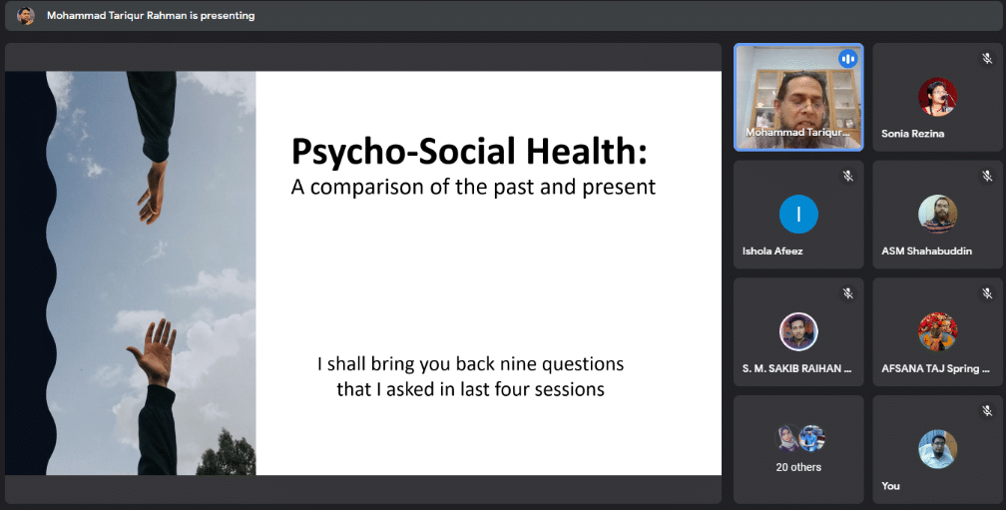Click the 'Sonia Rezina' name label
Viewport: 1006px width, 510px height.
click(912, 134)
